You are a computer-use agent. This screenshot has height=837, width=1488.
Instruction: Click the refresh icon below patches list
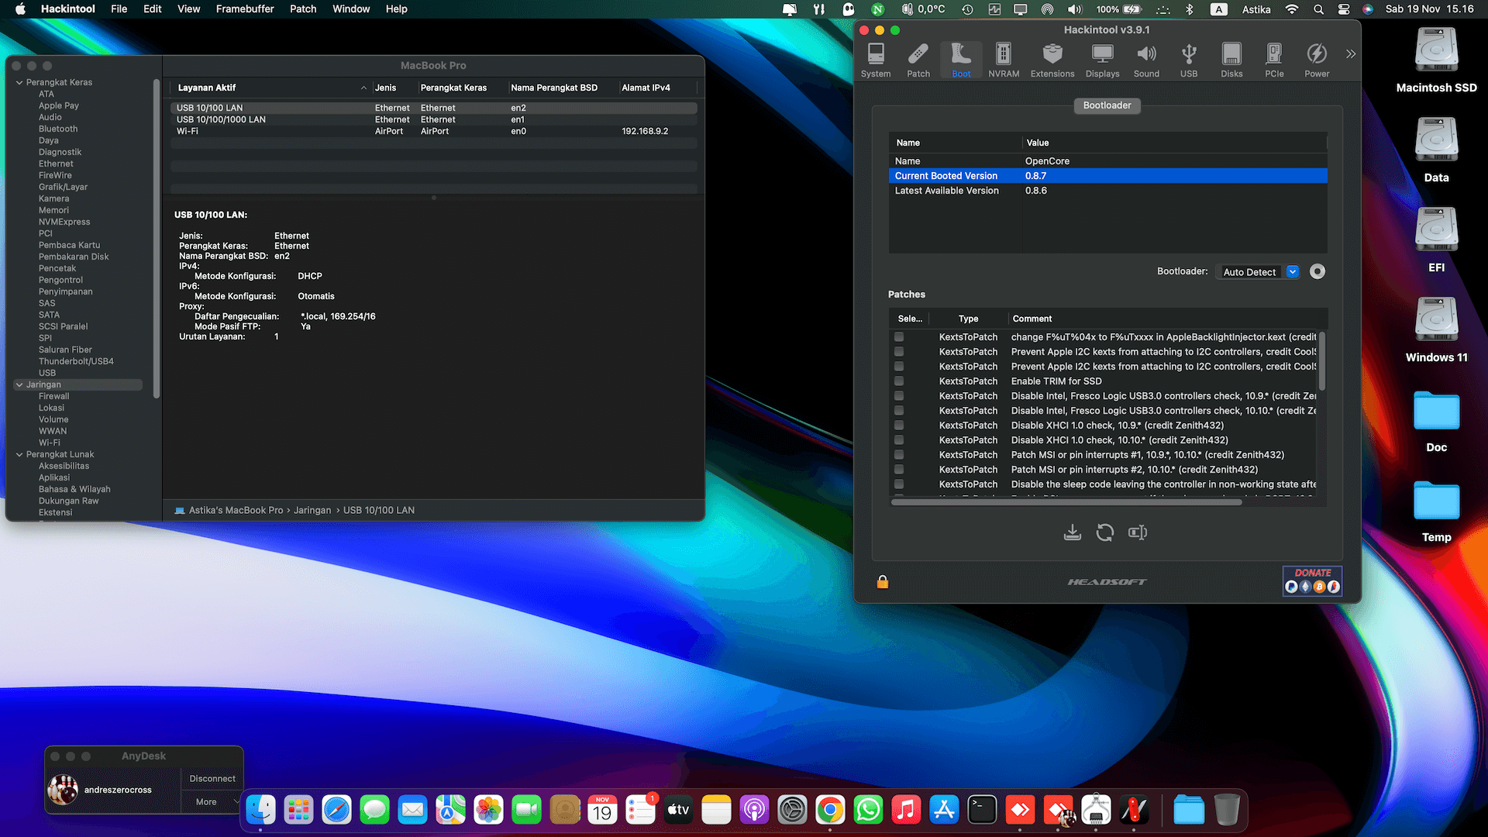point(1105,532)
